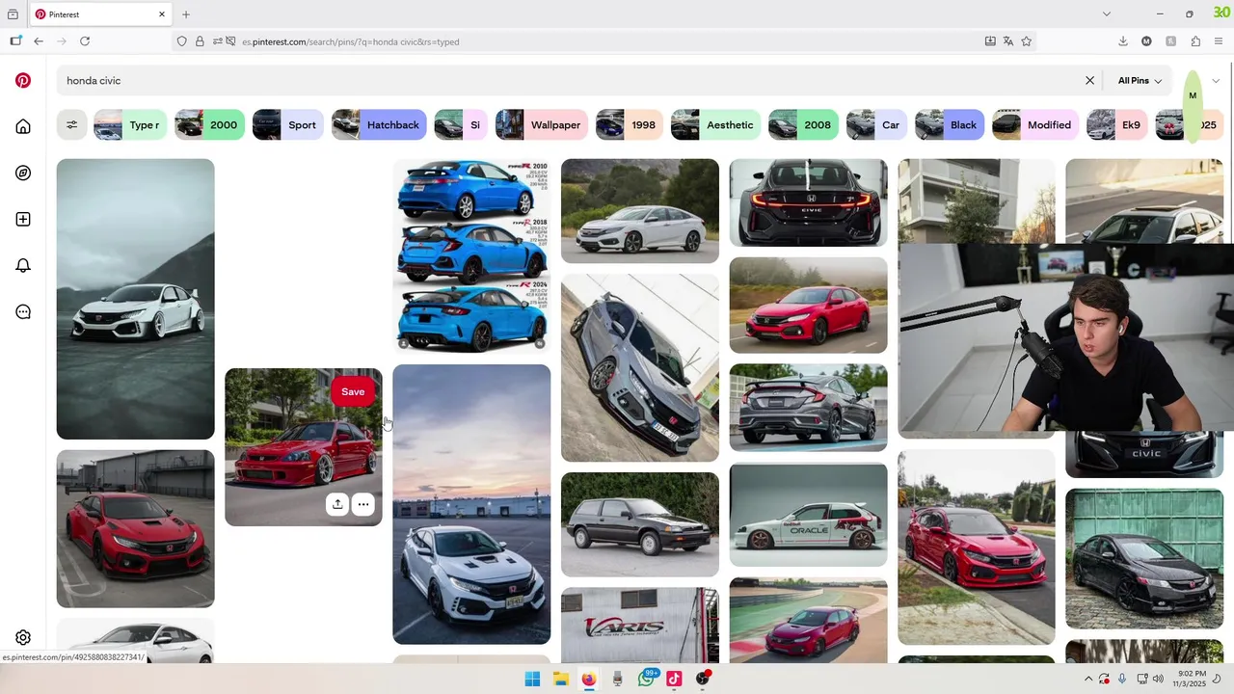The width and height of the screenshot is (1234, 694).
Task: Select the 2008 filter chip
Action: [x=803, y=125]
